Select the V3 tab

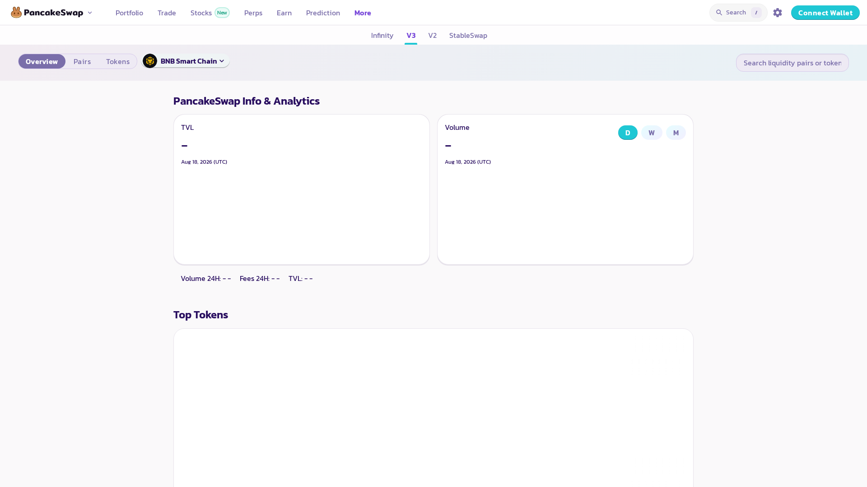click(x=411, y=35)
